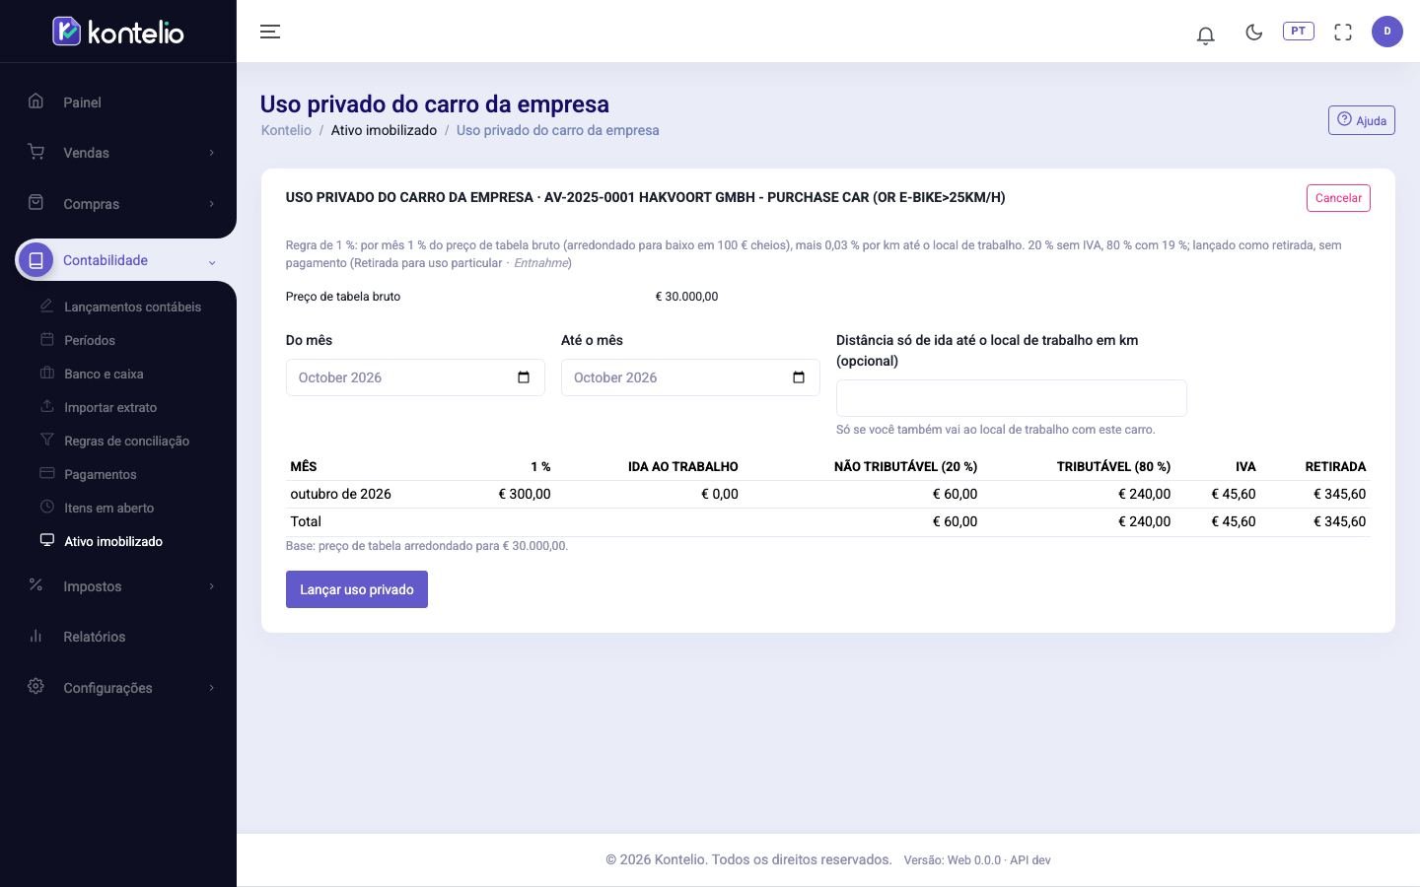Open Regras de conciliação submenu item
This screenshot has width=1420, height=887.
(126, 441)
